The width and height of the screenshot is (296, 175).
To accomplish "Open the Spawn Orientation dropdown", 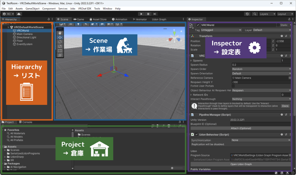I will tap(261, 73).
